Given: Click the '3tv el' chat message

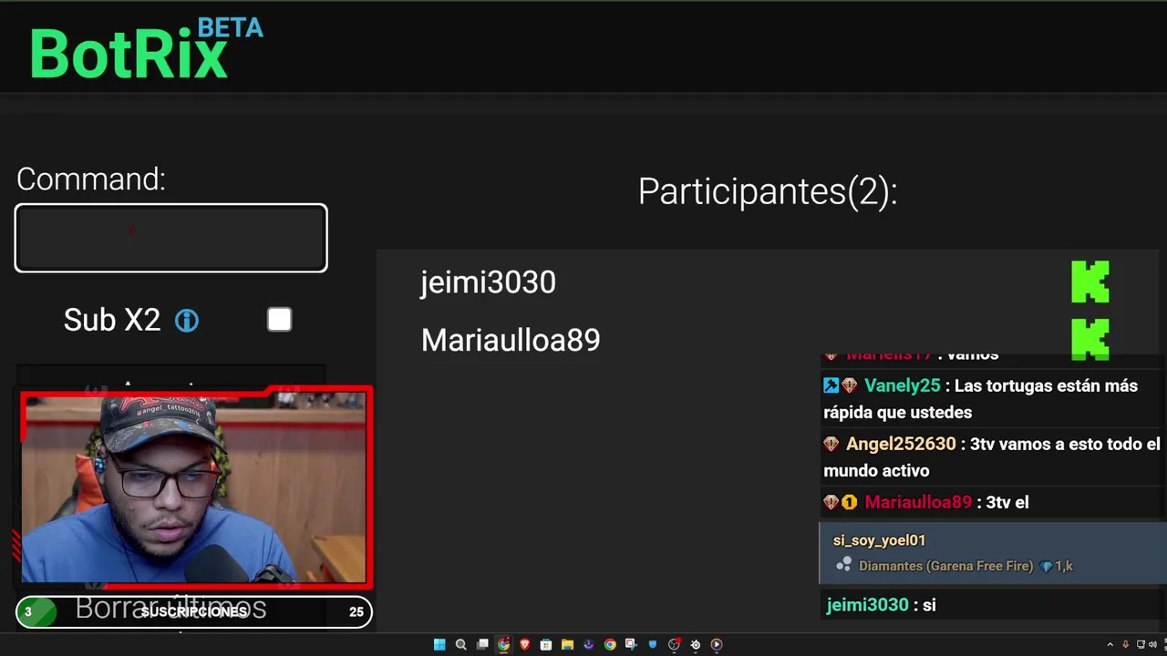Looking at the screenshot, I should (1006, 502).
